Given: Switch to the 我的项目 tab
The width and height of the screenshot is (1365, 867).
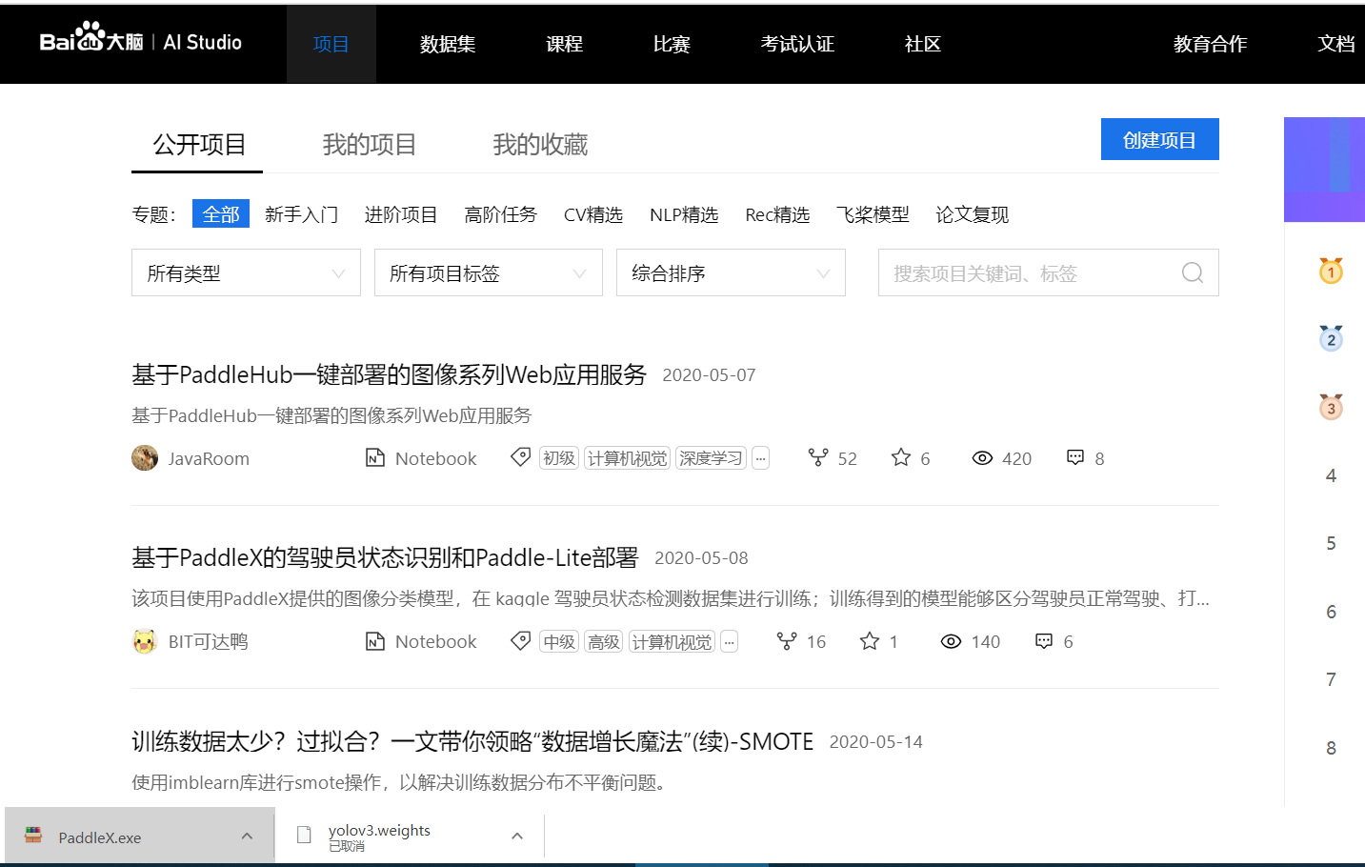Looking at the screenshot, I should pos(370,144).
